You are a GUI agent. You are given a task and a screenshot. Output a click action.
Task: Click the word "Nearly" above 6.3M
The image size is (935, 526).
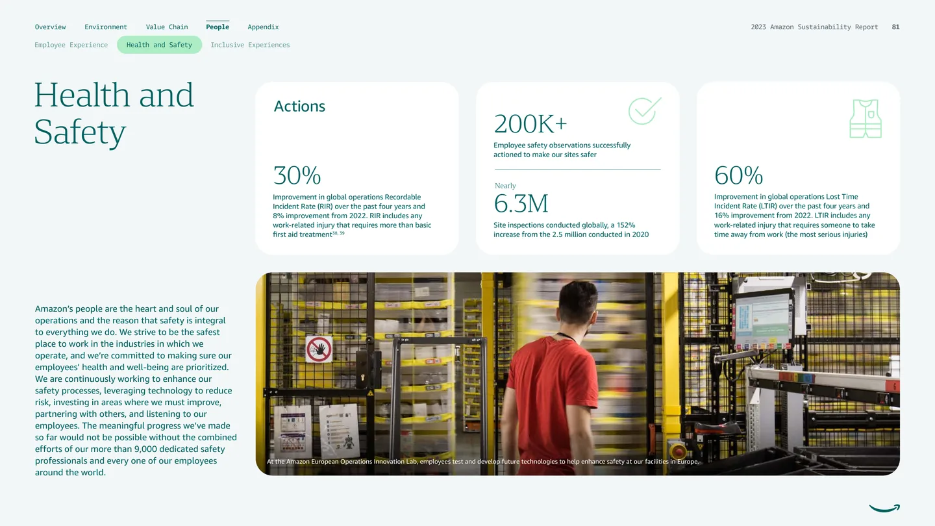pyautogui.click(x=505, y=186)
